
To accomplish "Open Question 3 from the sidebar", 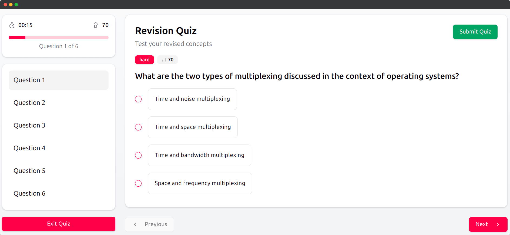I will [29, 125].
